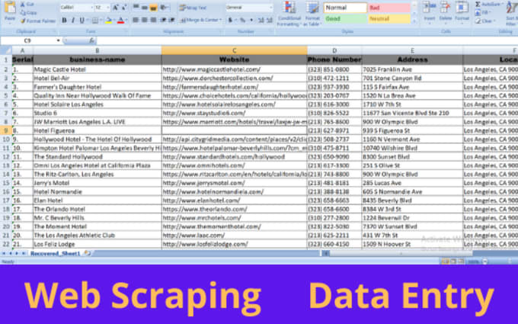Click the Paste clipboard icon

click(10, 8)
